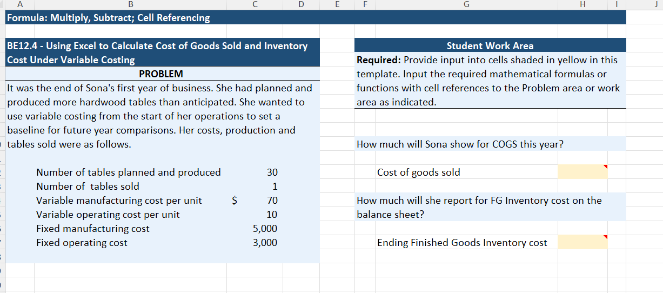
Task: Select 'Fixed manufacturing cost' label
Action: tap(93, 228)
